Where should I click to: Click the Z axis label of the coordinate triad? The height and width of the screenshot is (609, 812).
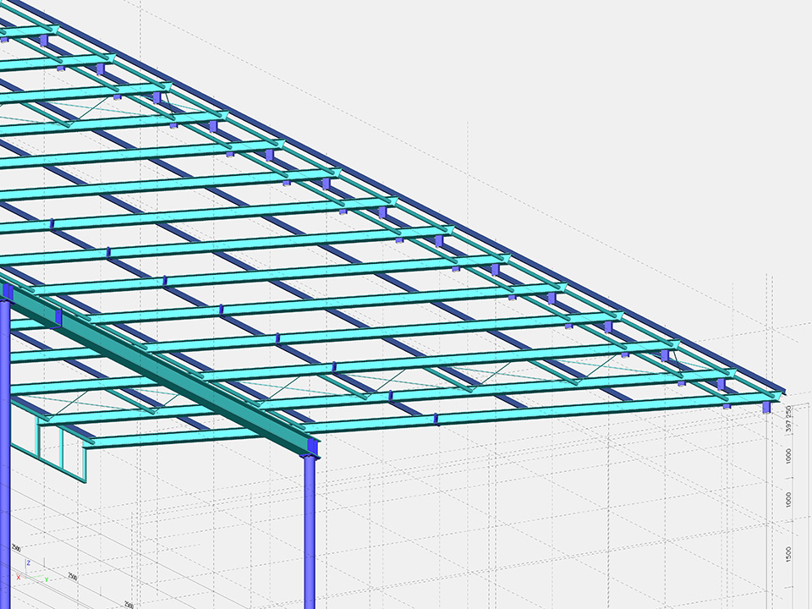click(x=29, y=562)
